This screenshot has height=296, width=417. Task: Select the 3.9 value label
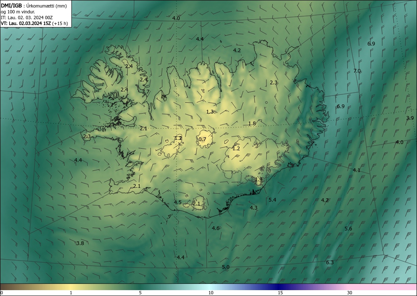(410, 118)
